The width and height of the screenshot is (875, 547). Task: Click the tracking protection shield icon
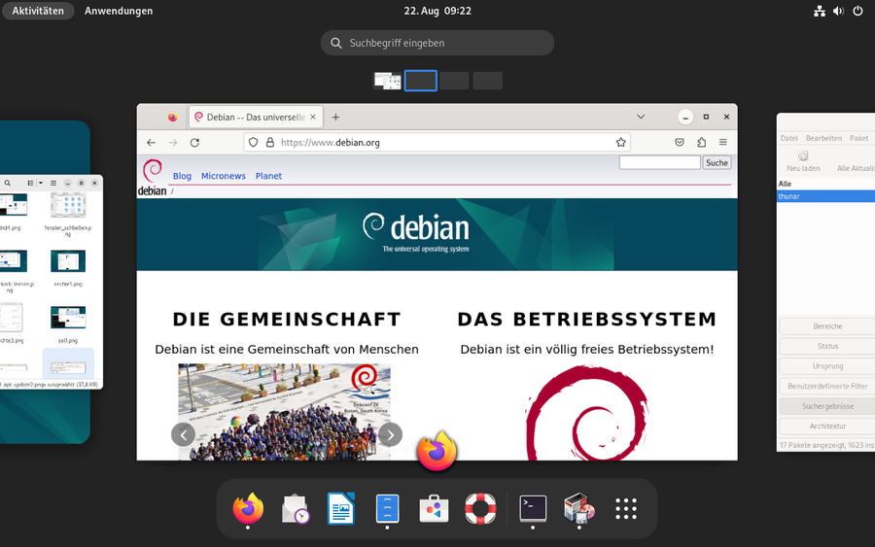pyautogui.click(x=254, y=143)
